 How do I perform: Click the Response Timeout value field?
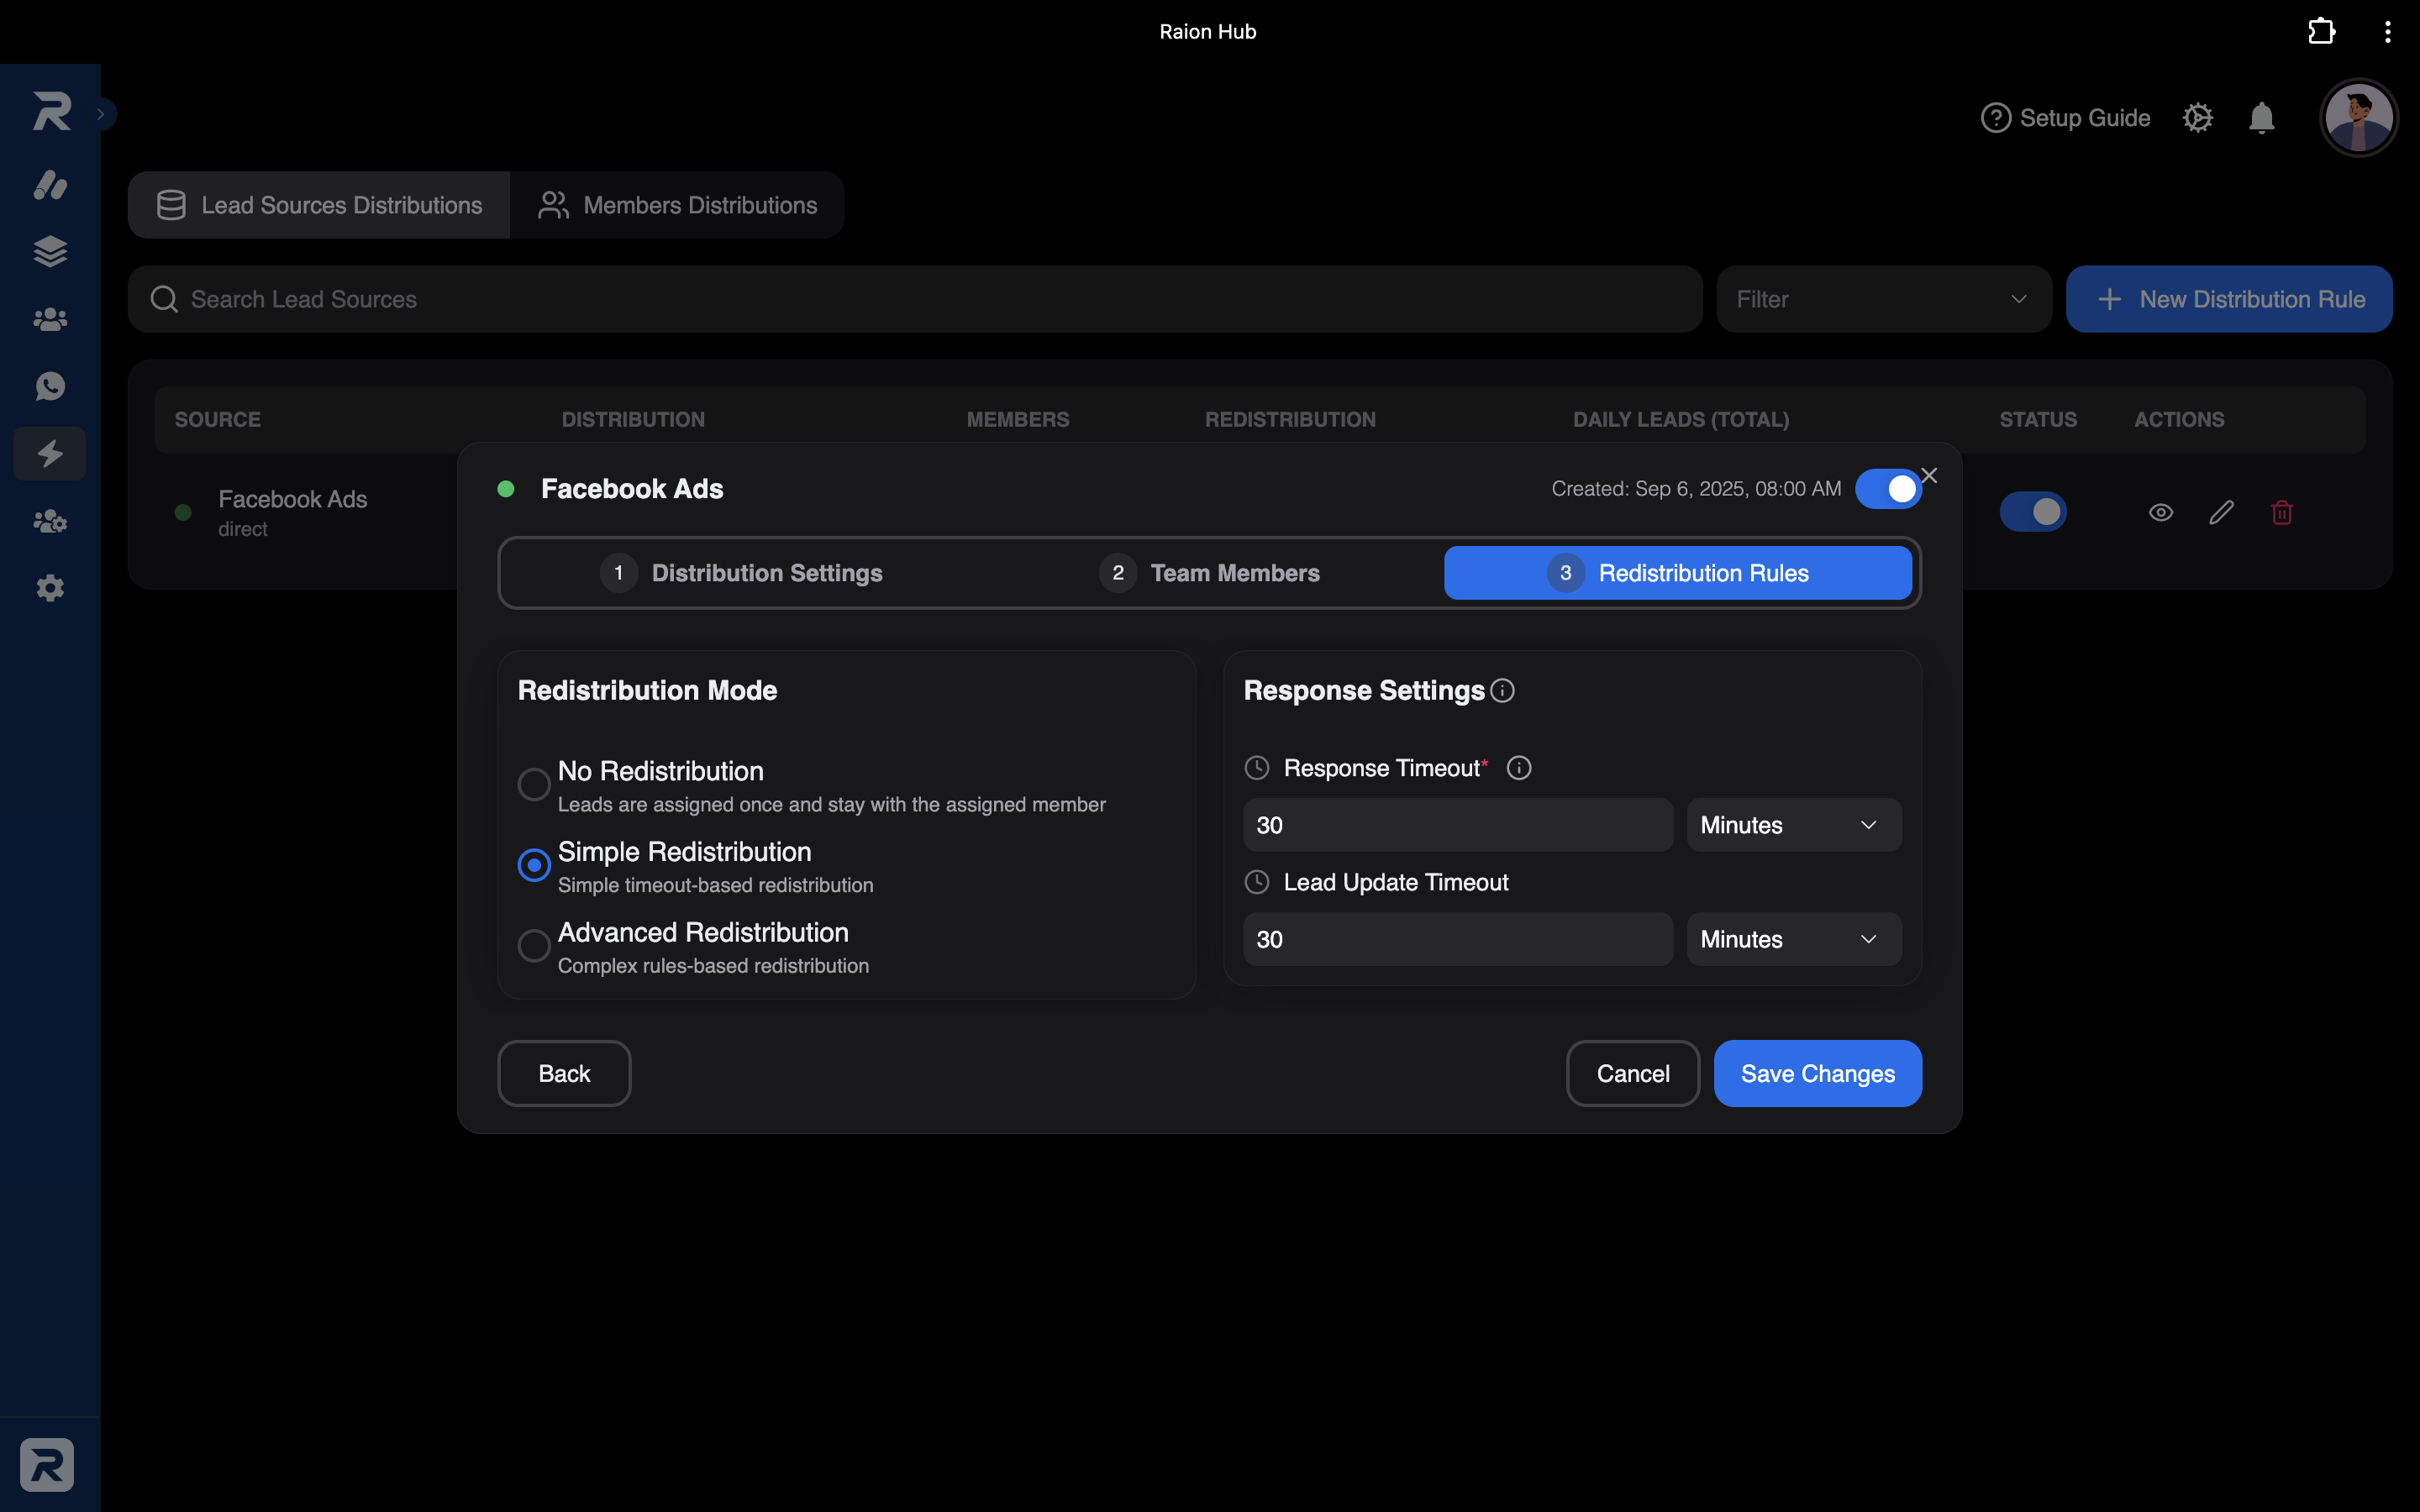1458,825
